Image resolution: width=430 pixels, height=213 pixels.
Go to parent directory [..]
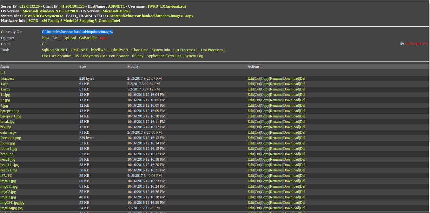pos(3,72)
